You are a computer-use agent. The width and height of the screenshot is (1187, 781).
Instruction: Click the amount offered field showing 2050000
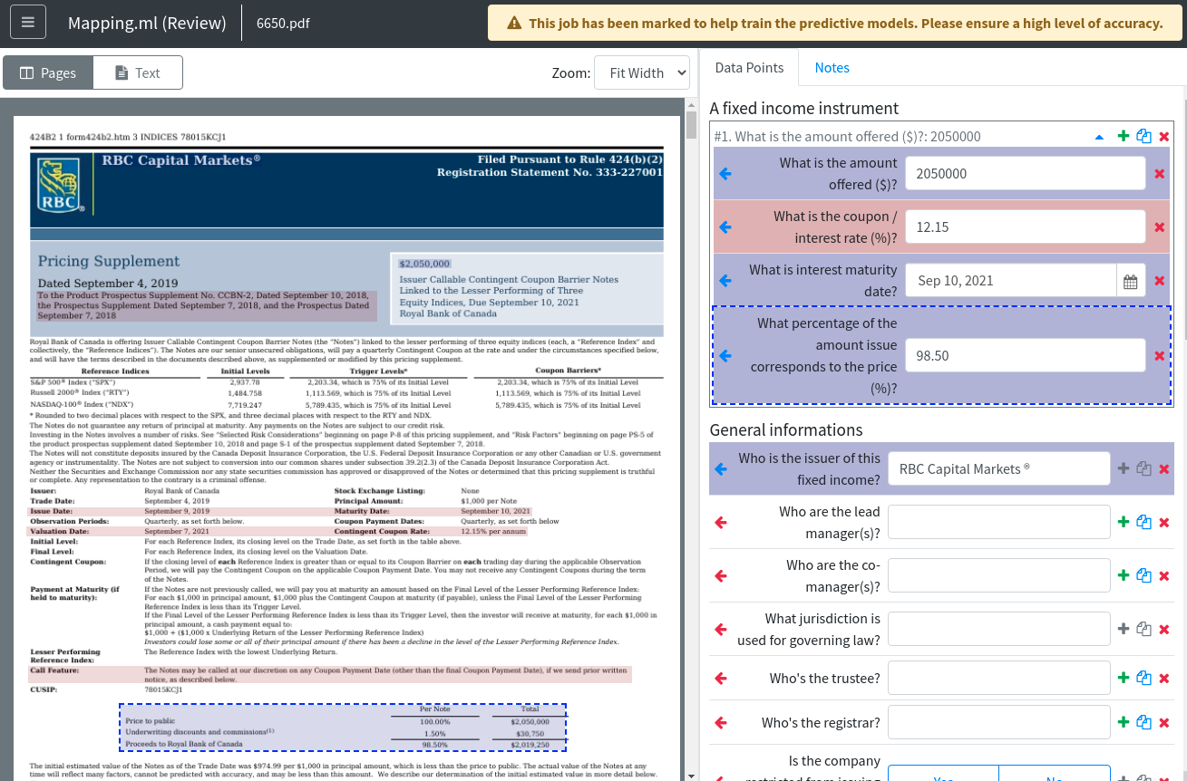tap(1026, 174)
